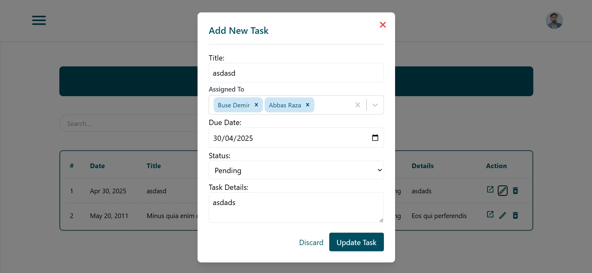
Task: Open view icon for May 20, 2011 task
Action: (x=490, y=214)
